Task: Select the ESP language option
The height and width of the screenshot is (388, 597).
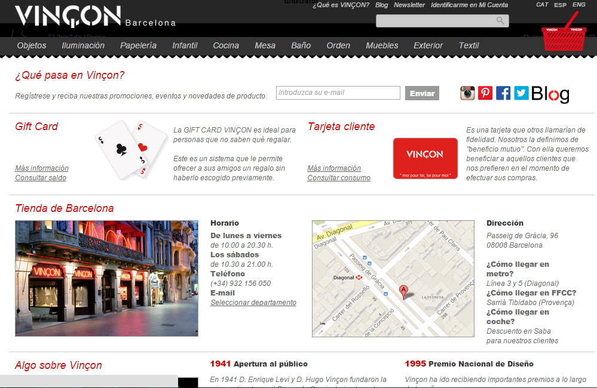Action: (560, 5)
